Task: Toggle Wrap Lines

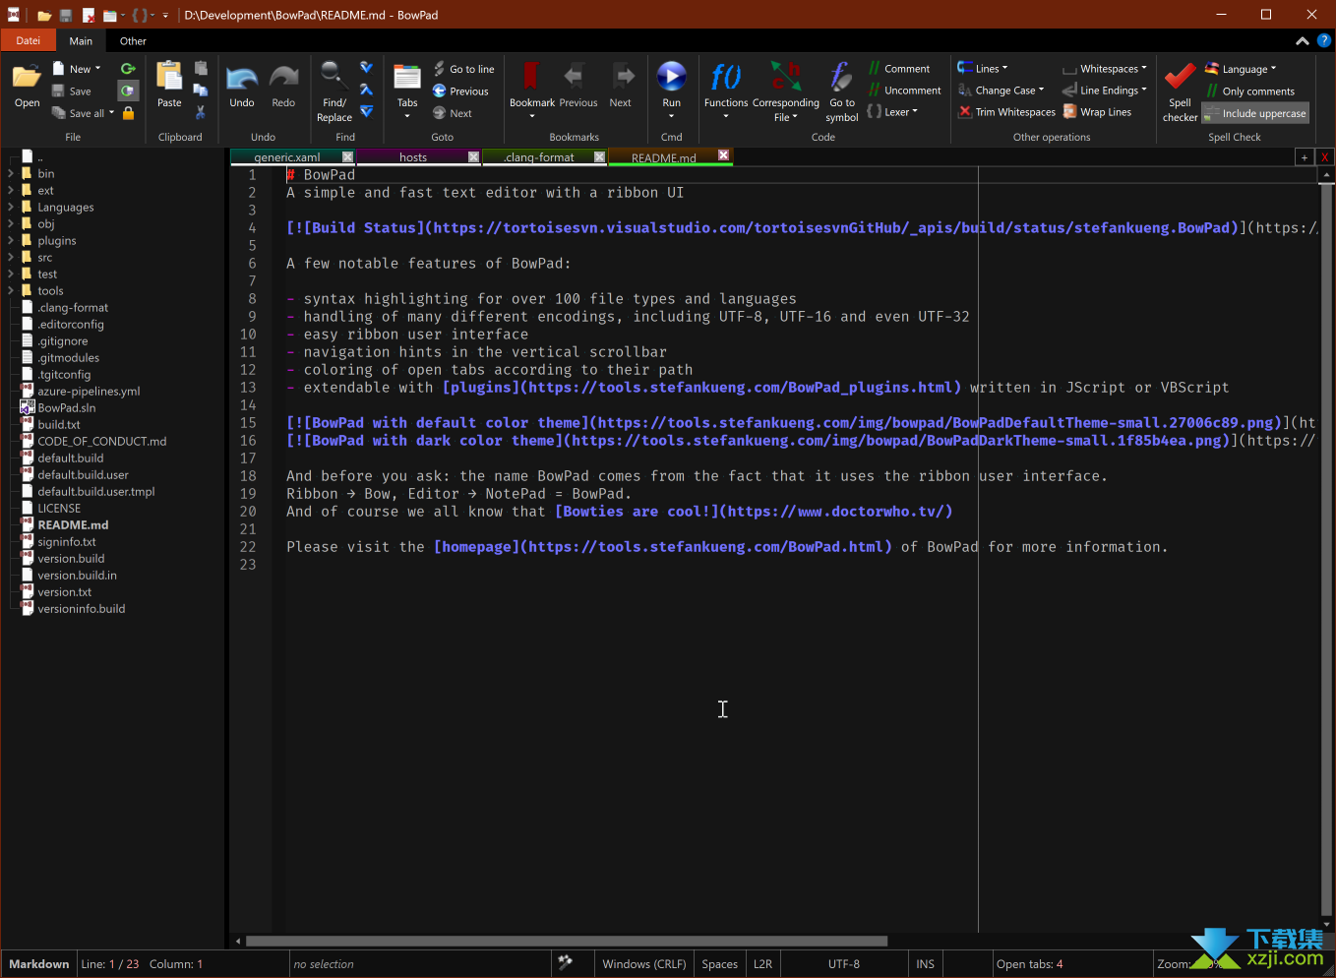Action: pyautogui.click(x=1097, y=112)
